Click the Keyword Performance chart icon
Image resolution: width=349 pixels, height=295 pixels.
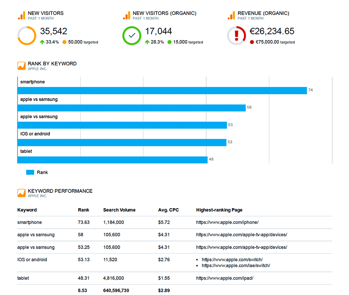coord(21,193)
